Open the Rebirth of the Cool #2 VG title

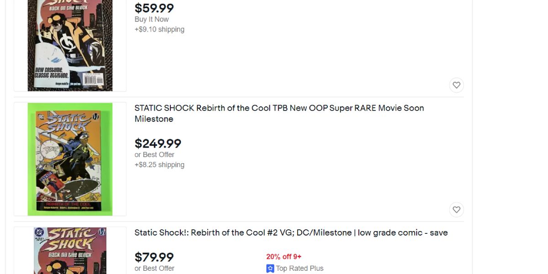291,233
